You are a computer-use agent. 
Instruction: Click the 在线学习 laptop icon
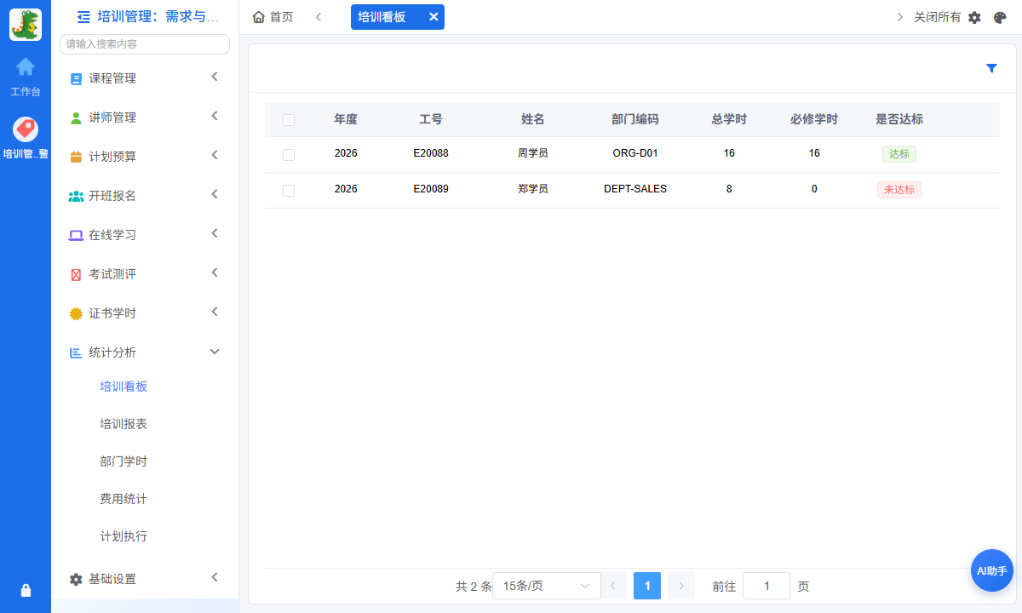point(76,235)
